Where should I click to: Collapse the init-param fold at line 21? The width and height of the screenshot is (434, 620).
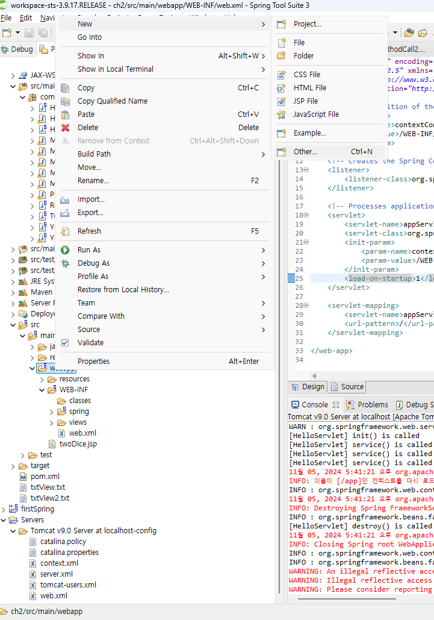coord(306,242)
